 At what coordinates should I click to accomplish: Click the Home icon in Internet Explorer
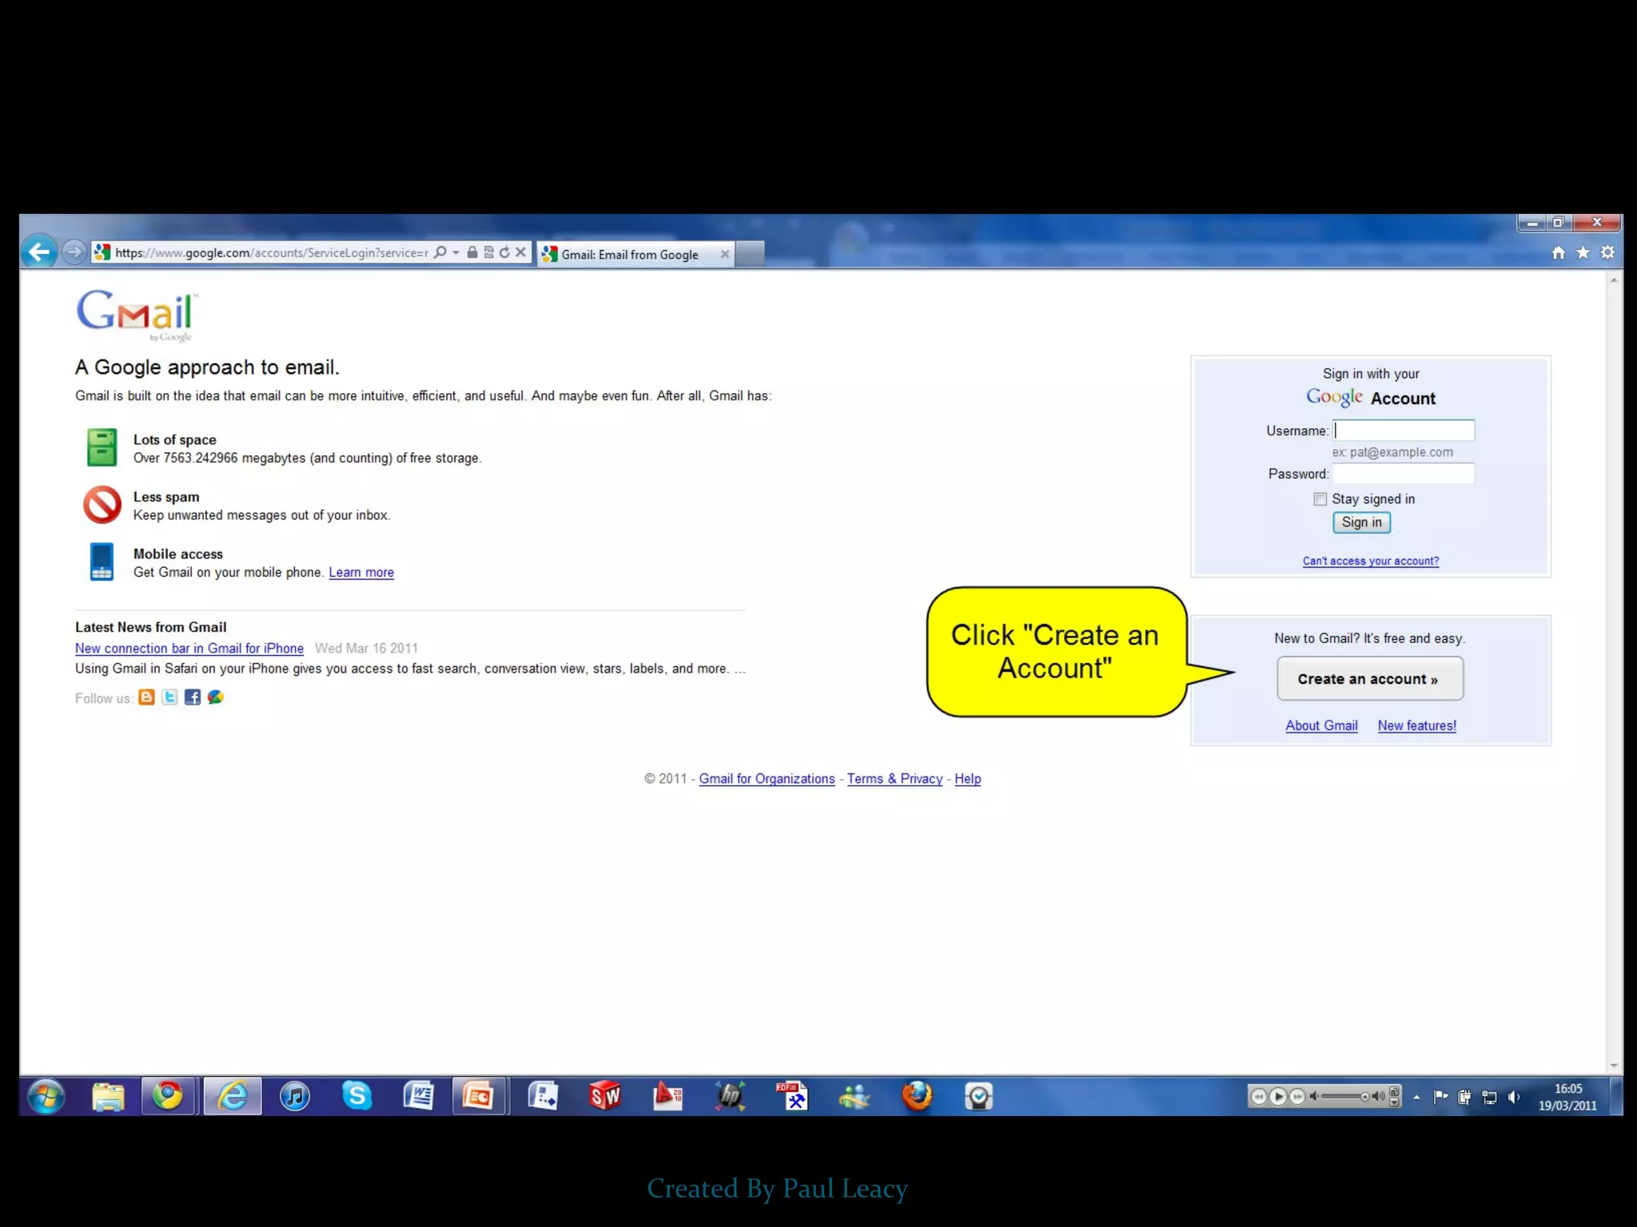(x=1558, y=252)
